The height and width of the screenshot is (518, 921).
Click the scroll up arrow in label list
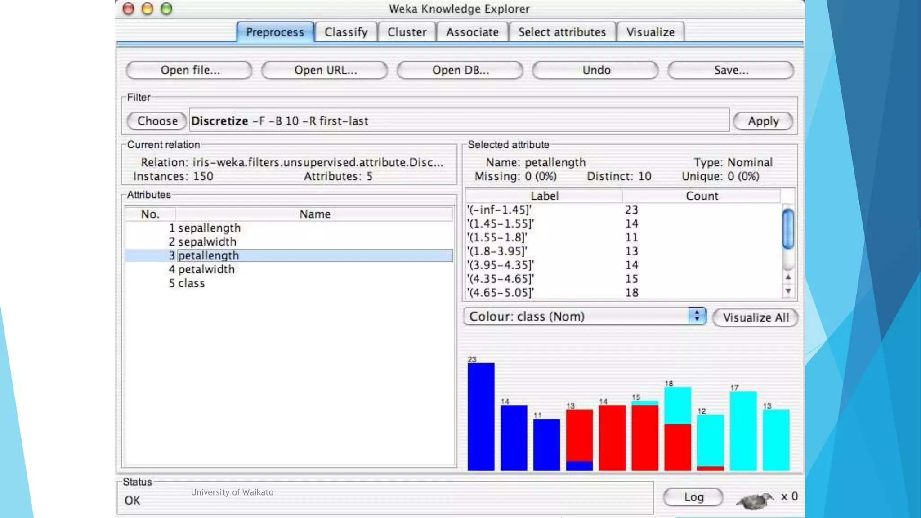(788, 277)
